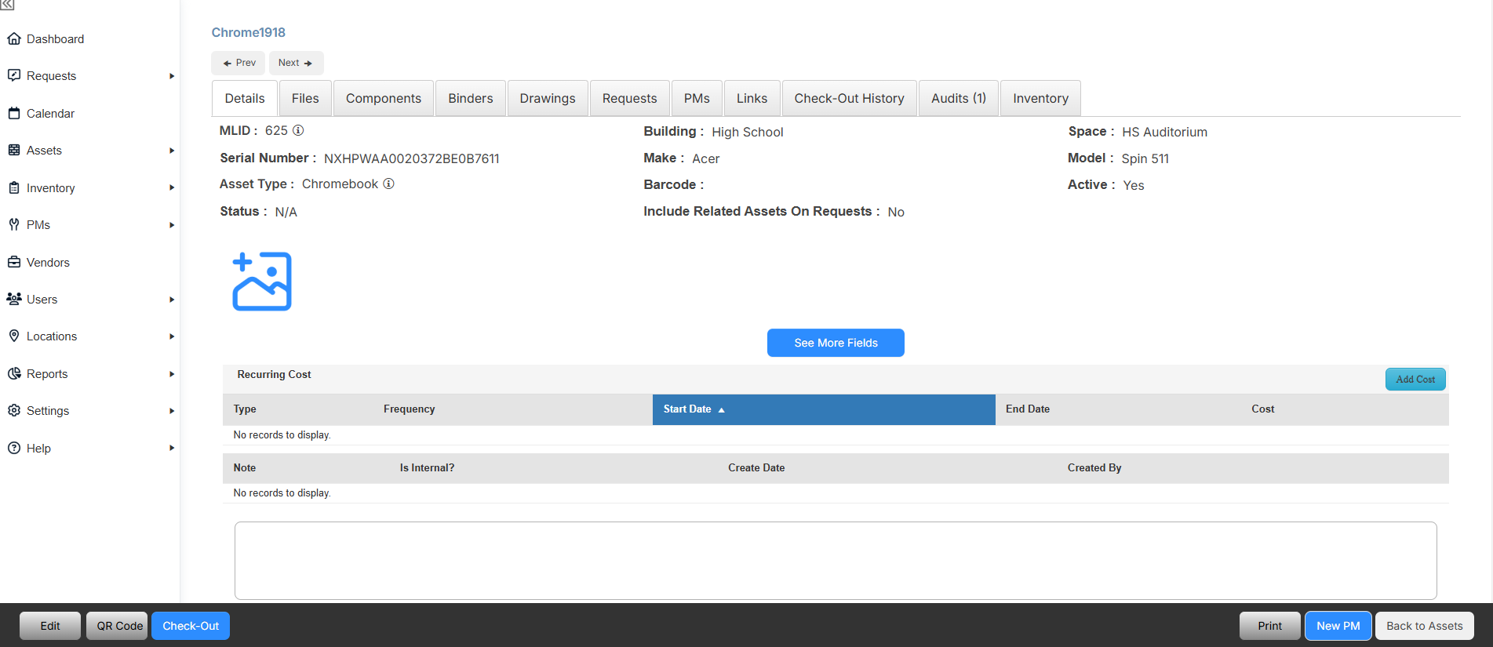Click the serial number NXHPWAA0020372BE0B7611
Image resolution: width=1493 pixels, height=647 pixels.
click(412, 158)
